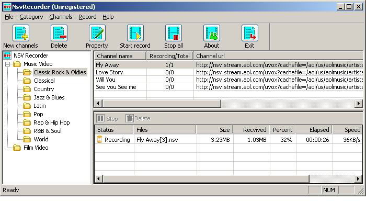Click the 3.23MB size value
Viewport: 366px width, 201px height.
point(220,140)
